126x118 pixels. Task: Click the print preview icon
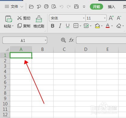[x=54, y=7]
